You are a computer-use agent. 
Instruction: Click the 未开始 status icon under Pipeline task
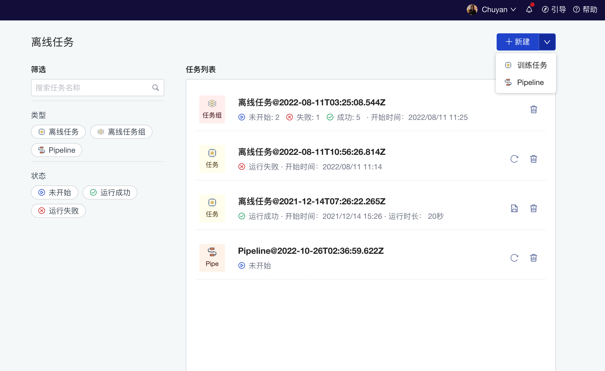[x=242, y=266]
